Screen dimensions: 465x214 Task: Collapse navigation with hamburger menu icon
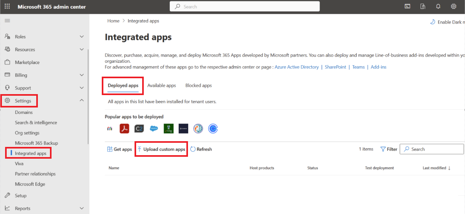(x=7, y=21)
